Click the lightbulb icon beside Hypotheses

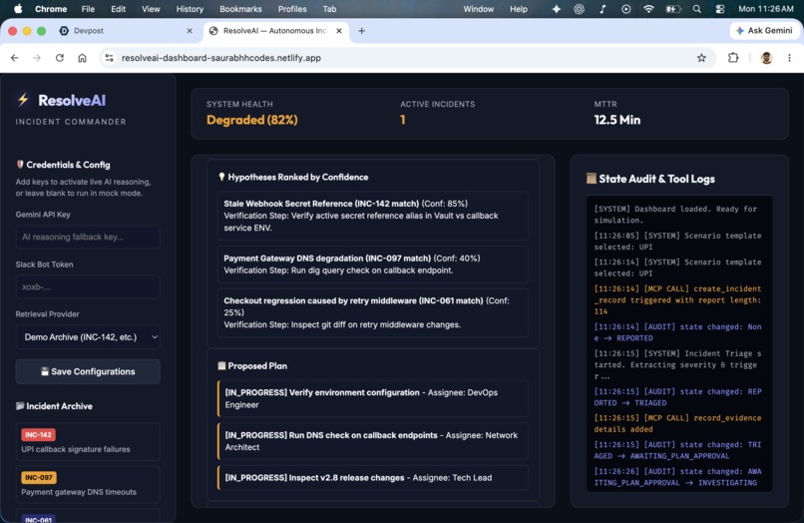point(221,177)
